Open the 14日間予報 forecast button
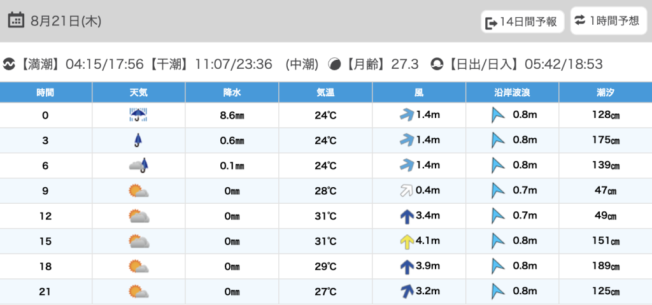Image resolution: width=652 pixels, height=305 pixels. click(523, 22)
